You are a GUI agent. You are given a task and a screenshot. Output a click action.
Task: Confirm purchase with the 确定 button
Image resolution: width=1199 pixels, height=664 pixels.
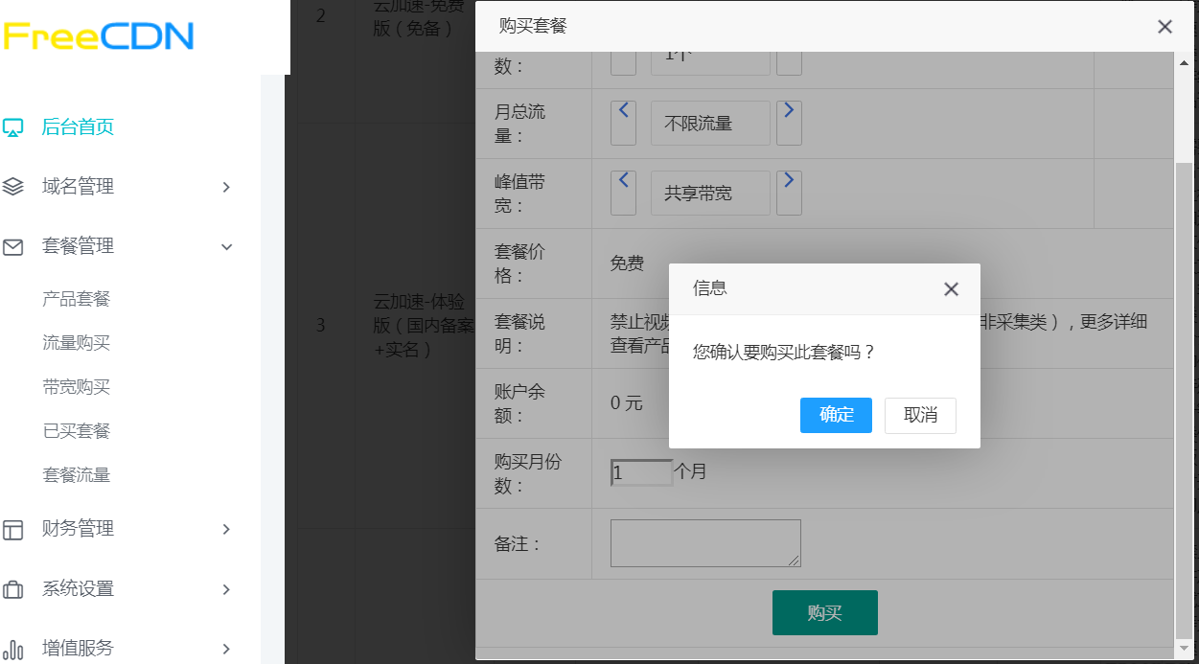coord(836,415)
